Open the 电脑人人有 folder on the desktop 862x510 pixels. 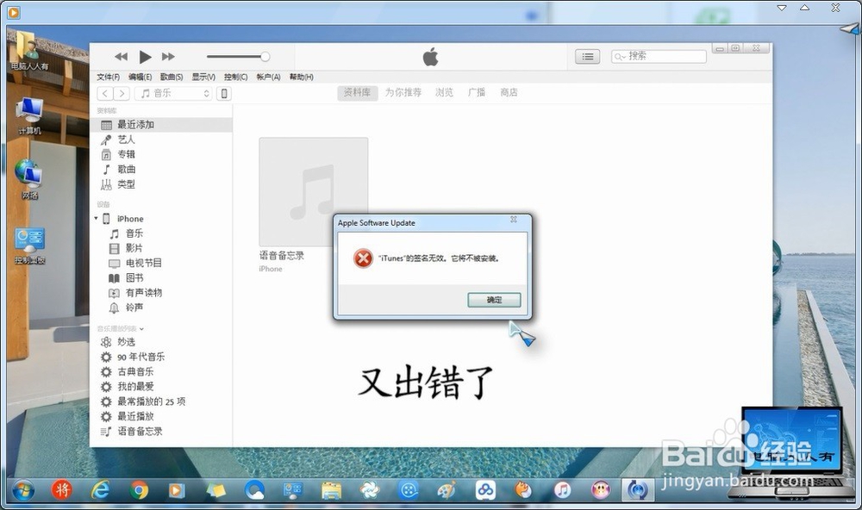28,51
